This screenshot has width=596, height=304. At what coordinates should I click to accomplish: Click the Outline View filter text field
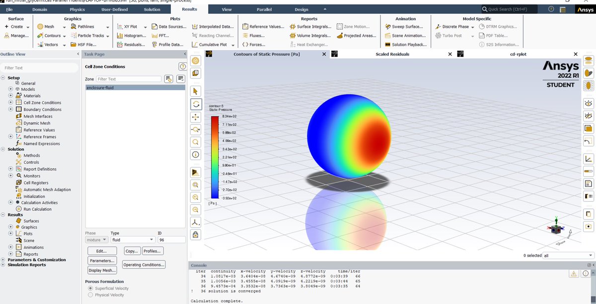(40, 68)
